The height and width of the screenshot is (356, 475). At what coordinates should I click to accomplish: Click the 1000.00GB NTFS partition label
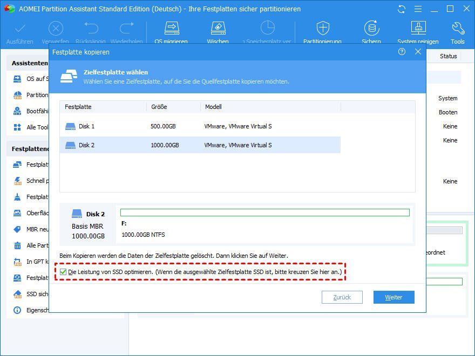click(143, 235)
